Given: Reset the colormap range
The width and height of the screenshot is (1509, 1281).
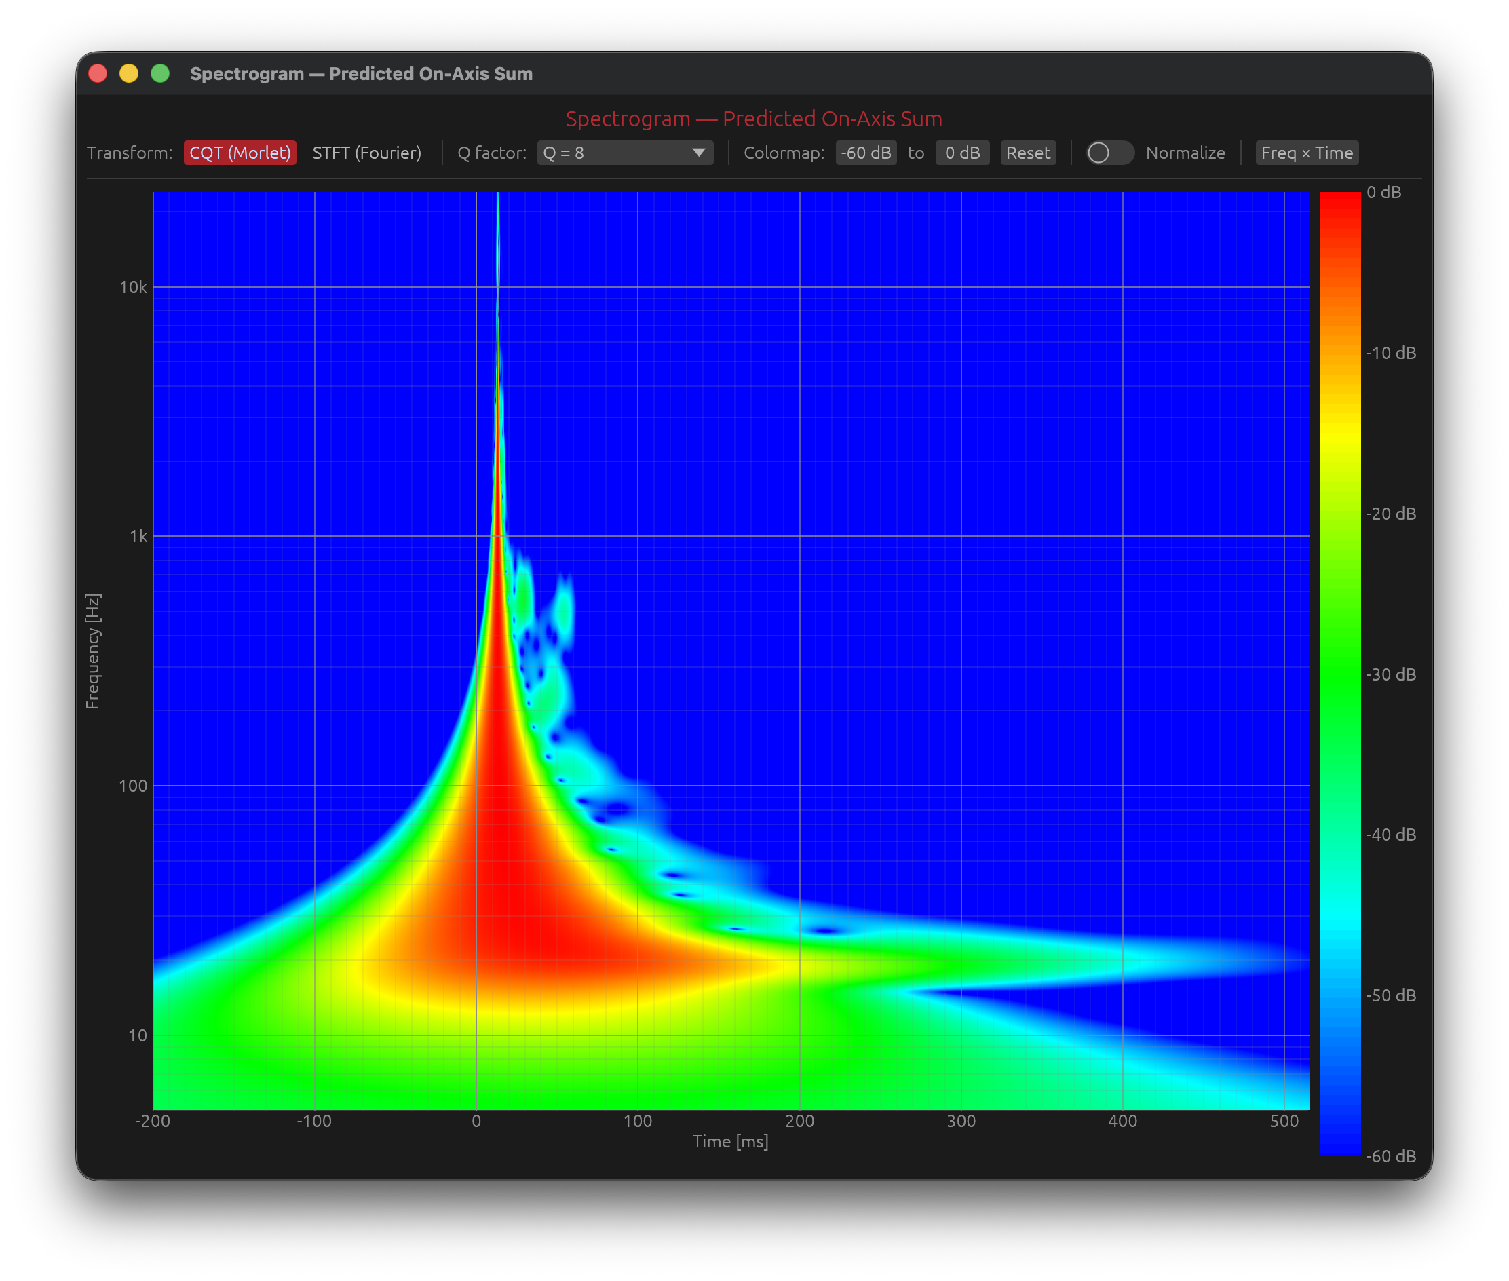Looking at the screenshot, I should pyautogui.click(x=1027, y=153).
